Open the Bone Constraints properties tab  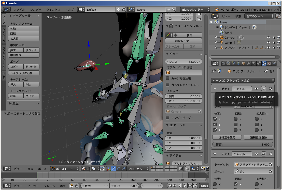pos(264,63)
